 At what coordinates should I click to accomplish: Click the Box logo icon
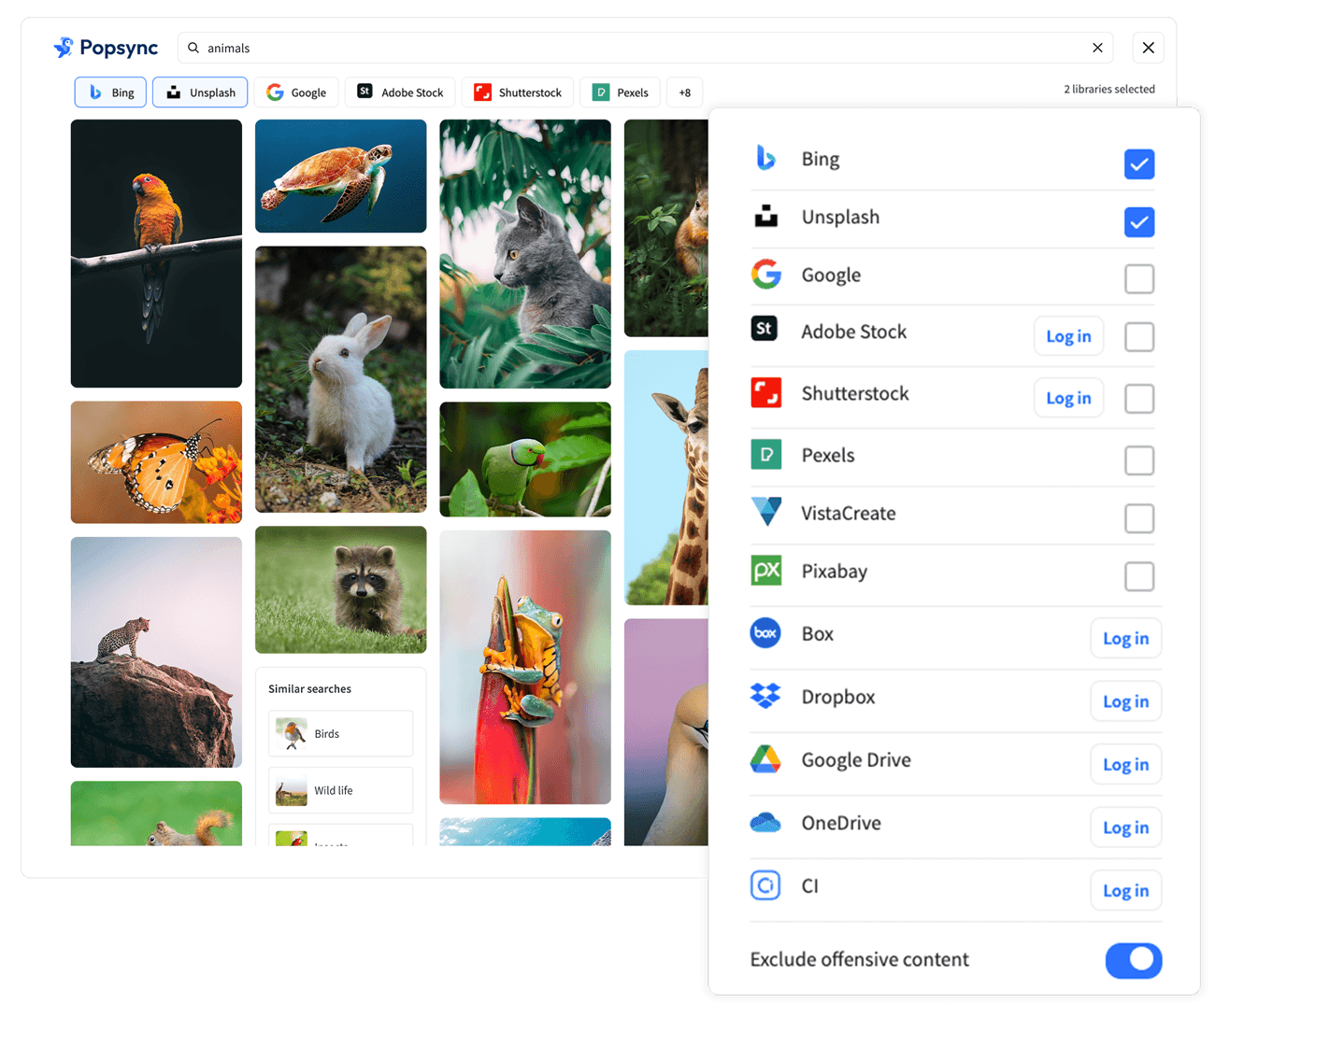coord(765,633)
